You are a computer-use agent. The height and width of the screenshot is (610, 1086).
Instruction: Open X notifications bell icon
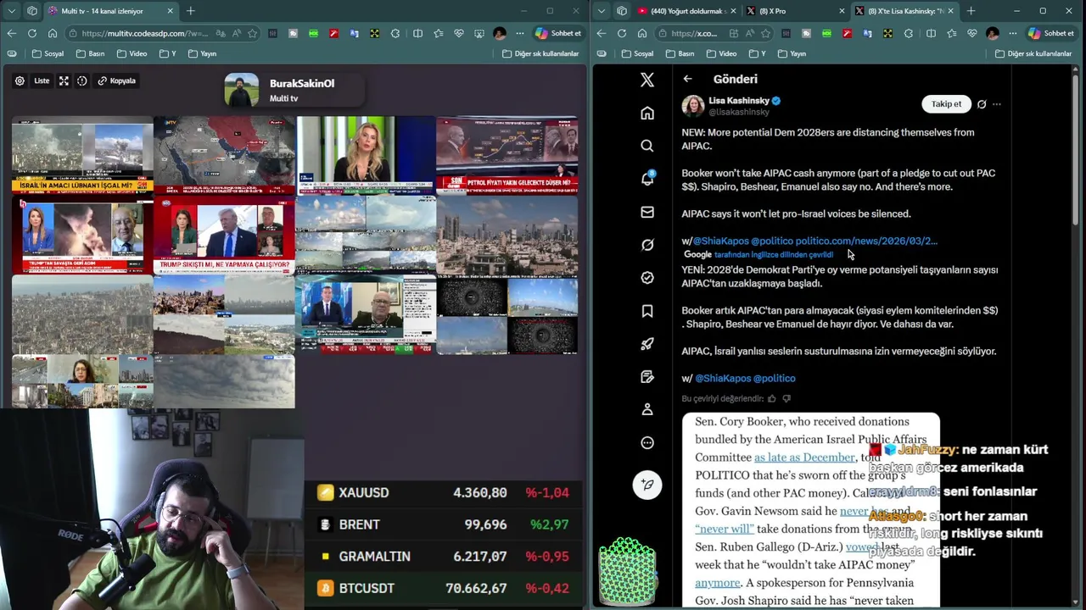click(x=647, y=179)
